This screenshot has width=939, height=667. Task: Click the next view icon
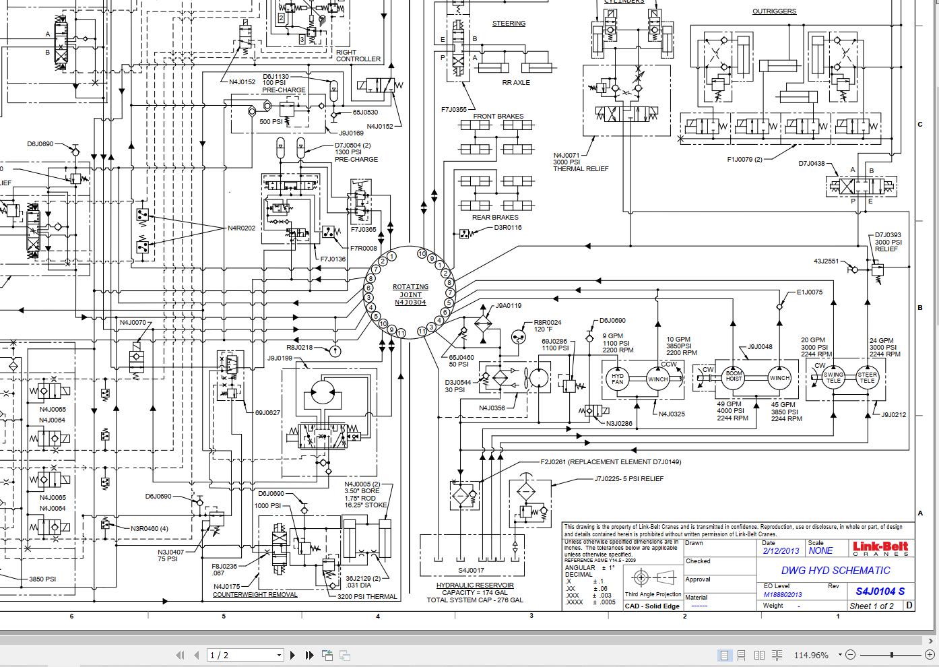coord(344,655)
